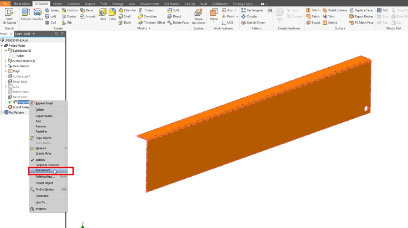Image resolution: width=408 pixels, height=228 pixels.
Task: Open the Point dropdown arrow
Action: 237,16
